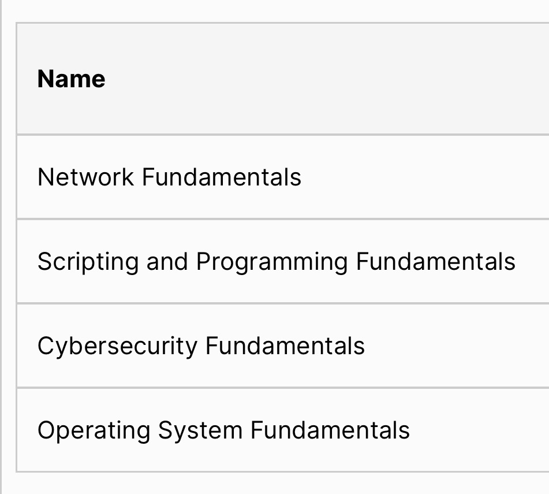Click "Fundamentals" in the Network row
The image size is (549, 494).
tap(222, 177)
